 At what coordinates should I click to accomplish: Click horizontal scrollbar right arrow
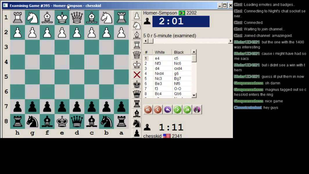(x=230, y=41)
